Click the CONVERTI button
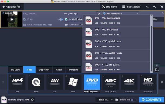 pos(151,100)
